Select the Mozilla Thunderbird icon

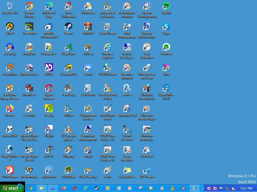pos(49,30)
